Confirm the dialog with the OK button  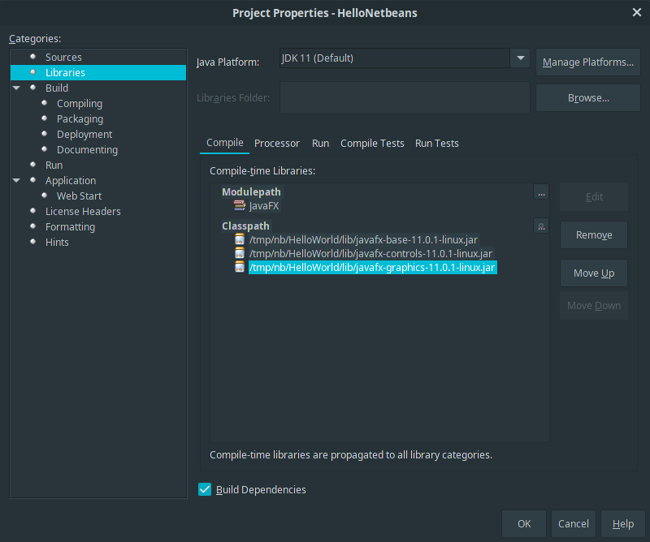[524, 524]
